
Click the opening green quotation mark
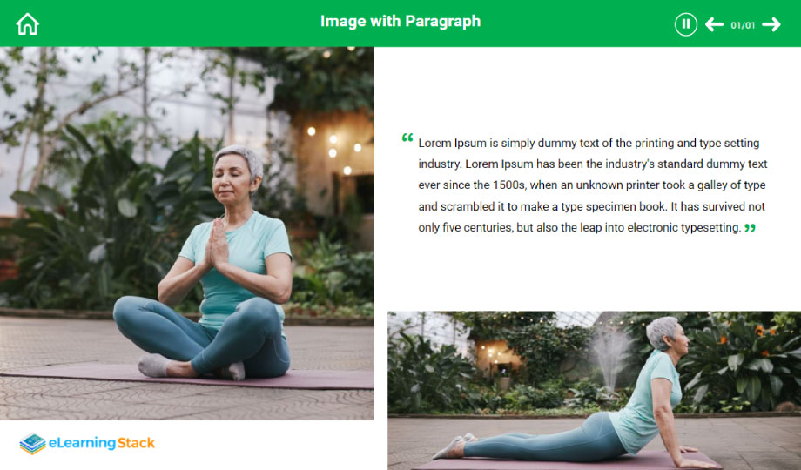point(407,138)
